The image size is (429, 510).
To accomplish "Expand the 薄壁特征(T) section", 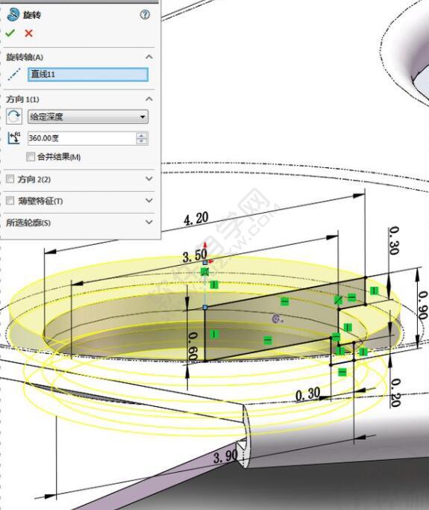I will point(149,201).
